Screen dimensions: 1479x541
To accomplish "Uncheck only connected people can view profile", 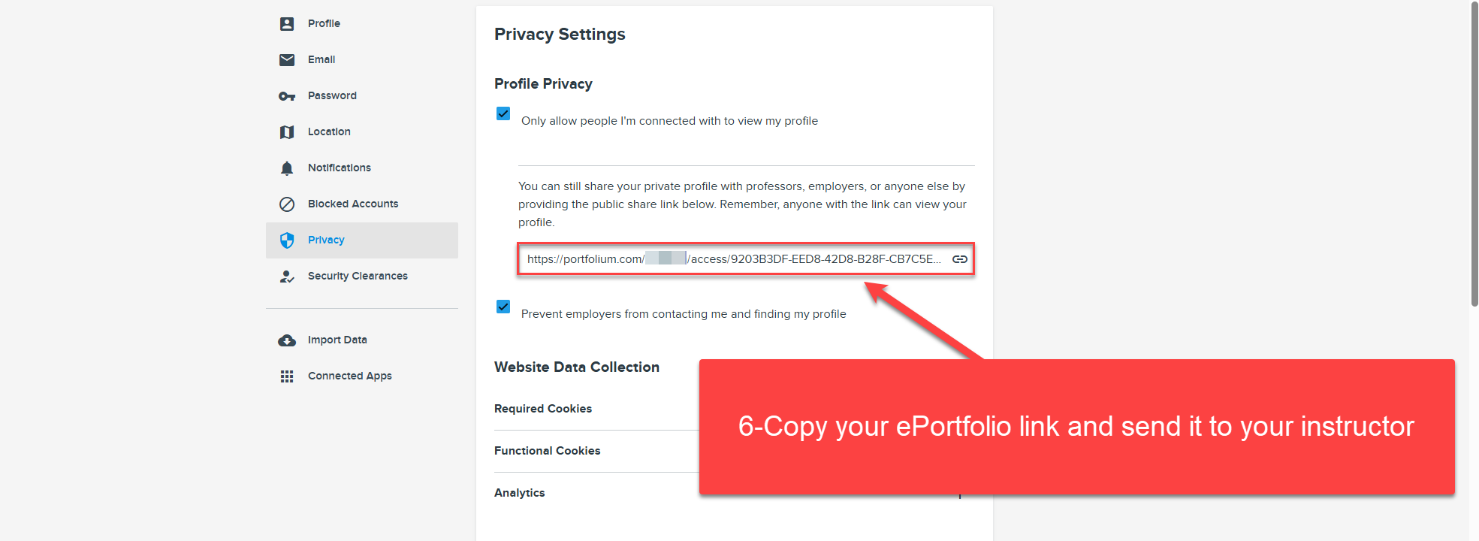I will 503,113.
